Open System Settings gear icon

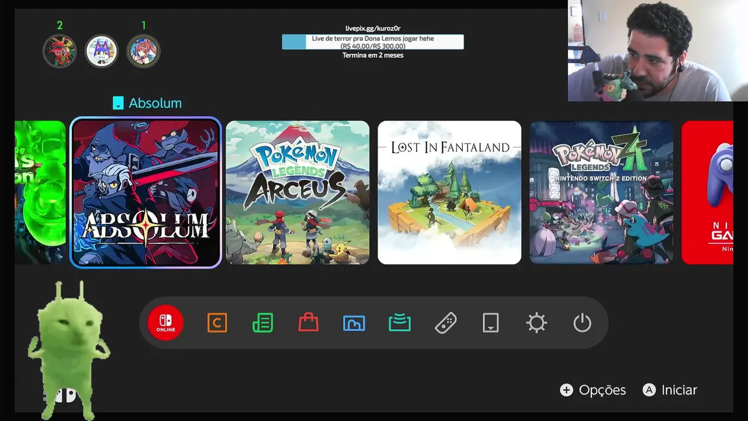point(536,323)
